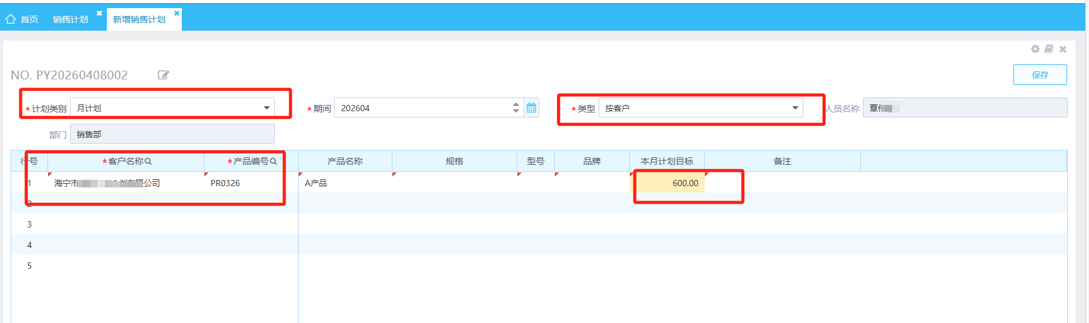Click the 型号 column header
Screen dimensions: 1089x323
535,161
